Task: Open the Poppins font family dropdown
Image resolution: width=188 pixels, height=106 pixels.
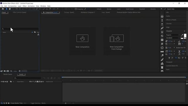Action: [x=173, y=35]
